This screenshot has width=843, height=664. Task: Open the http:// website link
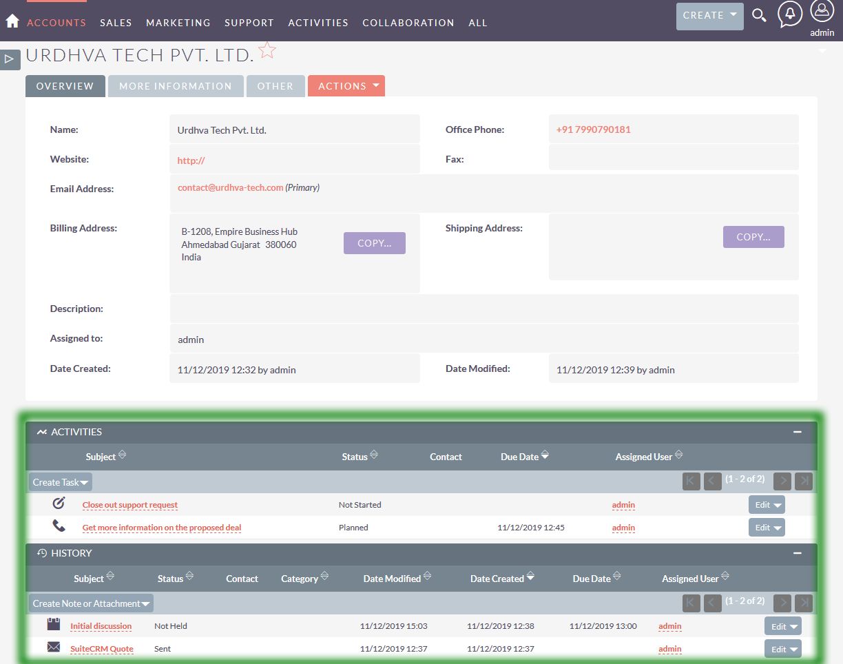tap(191, 160)
